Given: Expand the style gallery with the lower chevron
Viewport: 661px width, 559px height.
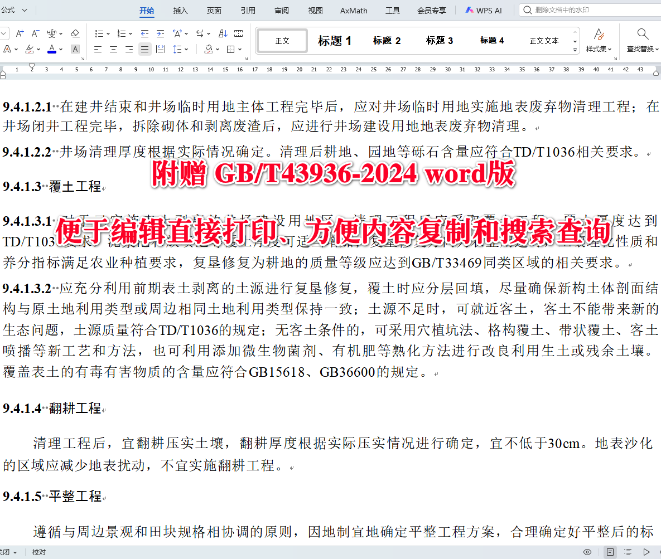Looking at the screenshot, I should pyautogui.click(x=575, y=51).
